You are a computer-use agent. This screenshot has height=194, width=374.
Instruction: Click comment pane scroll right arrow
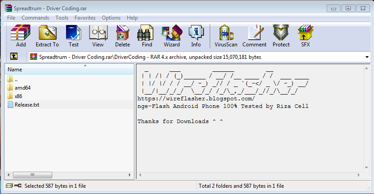pyautogui.click(x=358, y=175)
